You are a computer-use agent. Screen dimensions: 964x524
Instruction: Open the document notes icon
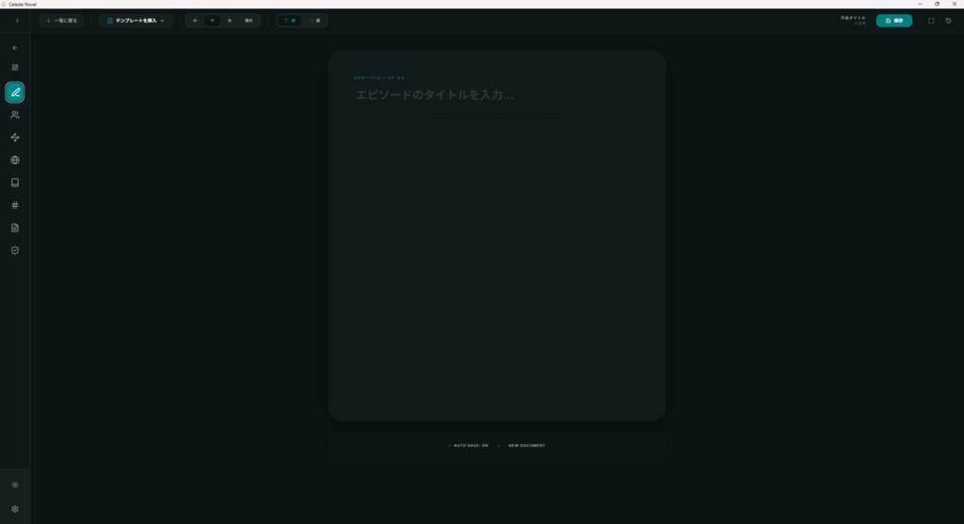(x=15, y=228)
